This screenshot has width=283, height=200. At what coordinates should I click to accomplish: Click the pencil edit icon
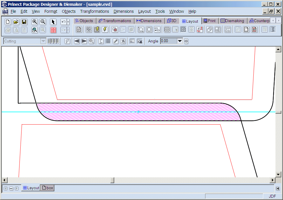(x=116, y=41)
